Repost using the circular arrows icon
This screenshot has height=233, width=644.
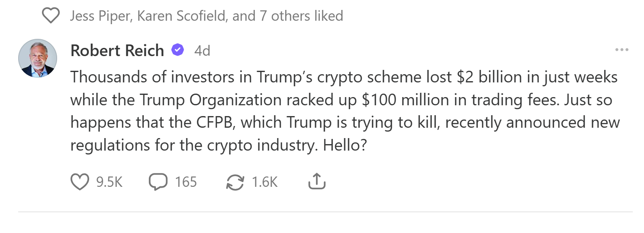pyautogui.click(x=235, y=182)
